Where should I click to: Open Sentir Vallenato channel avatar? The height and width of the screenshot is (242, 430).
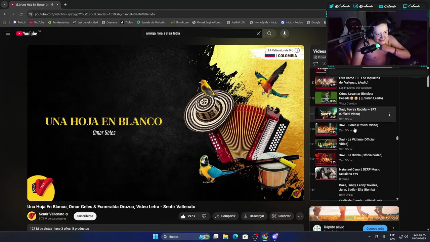[32, 216]
